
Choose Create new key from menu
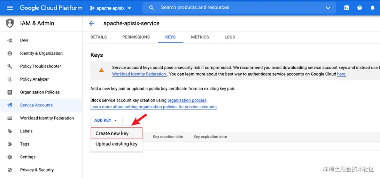[117, 133]
